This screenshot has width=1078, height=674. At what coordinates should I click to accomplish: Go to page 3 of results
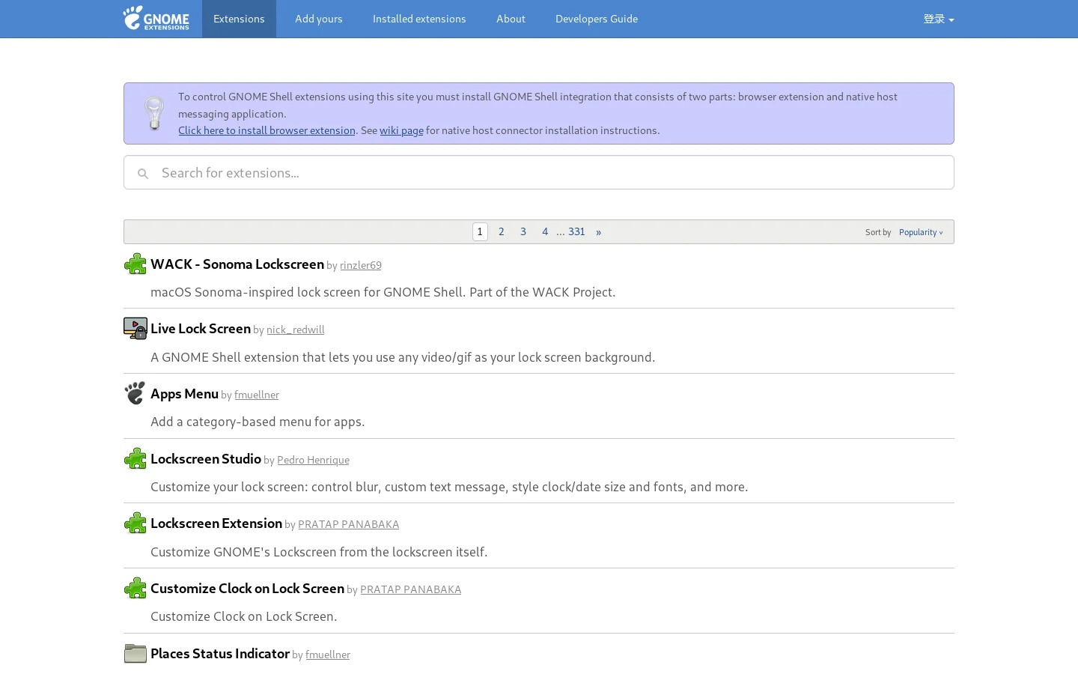[x=523, y=231]
